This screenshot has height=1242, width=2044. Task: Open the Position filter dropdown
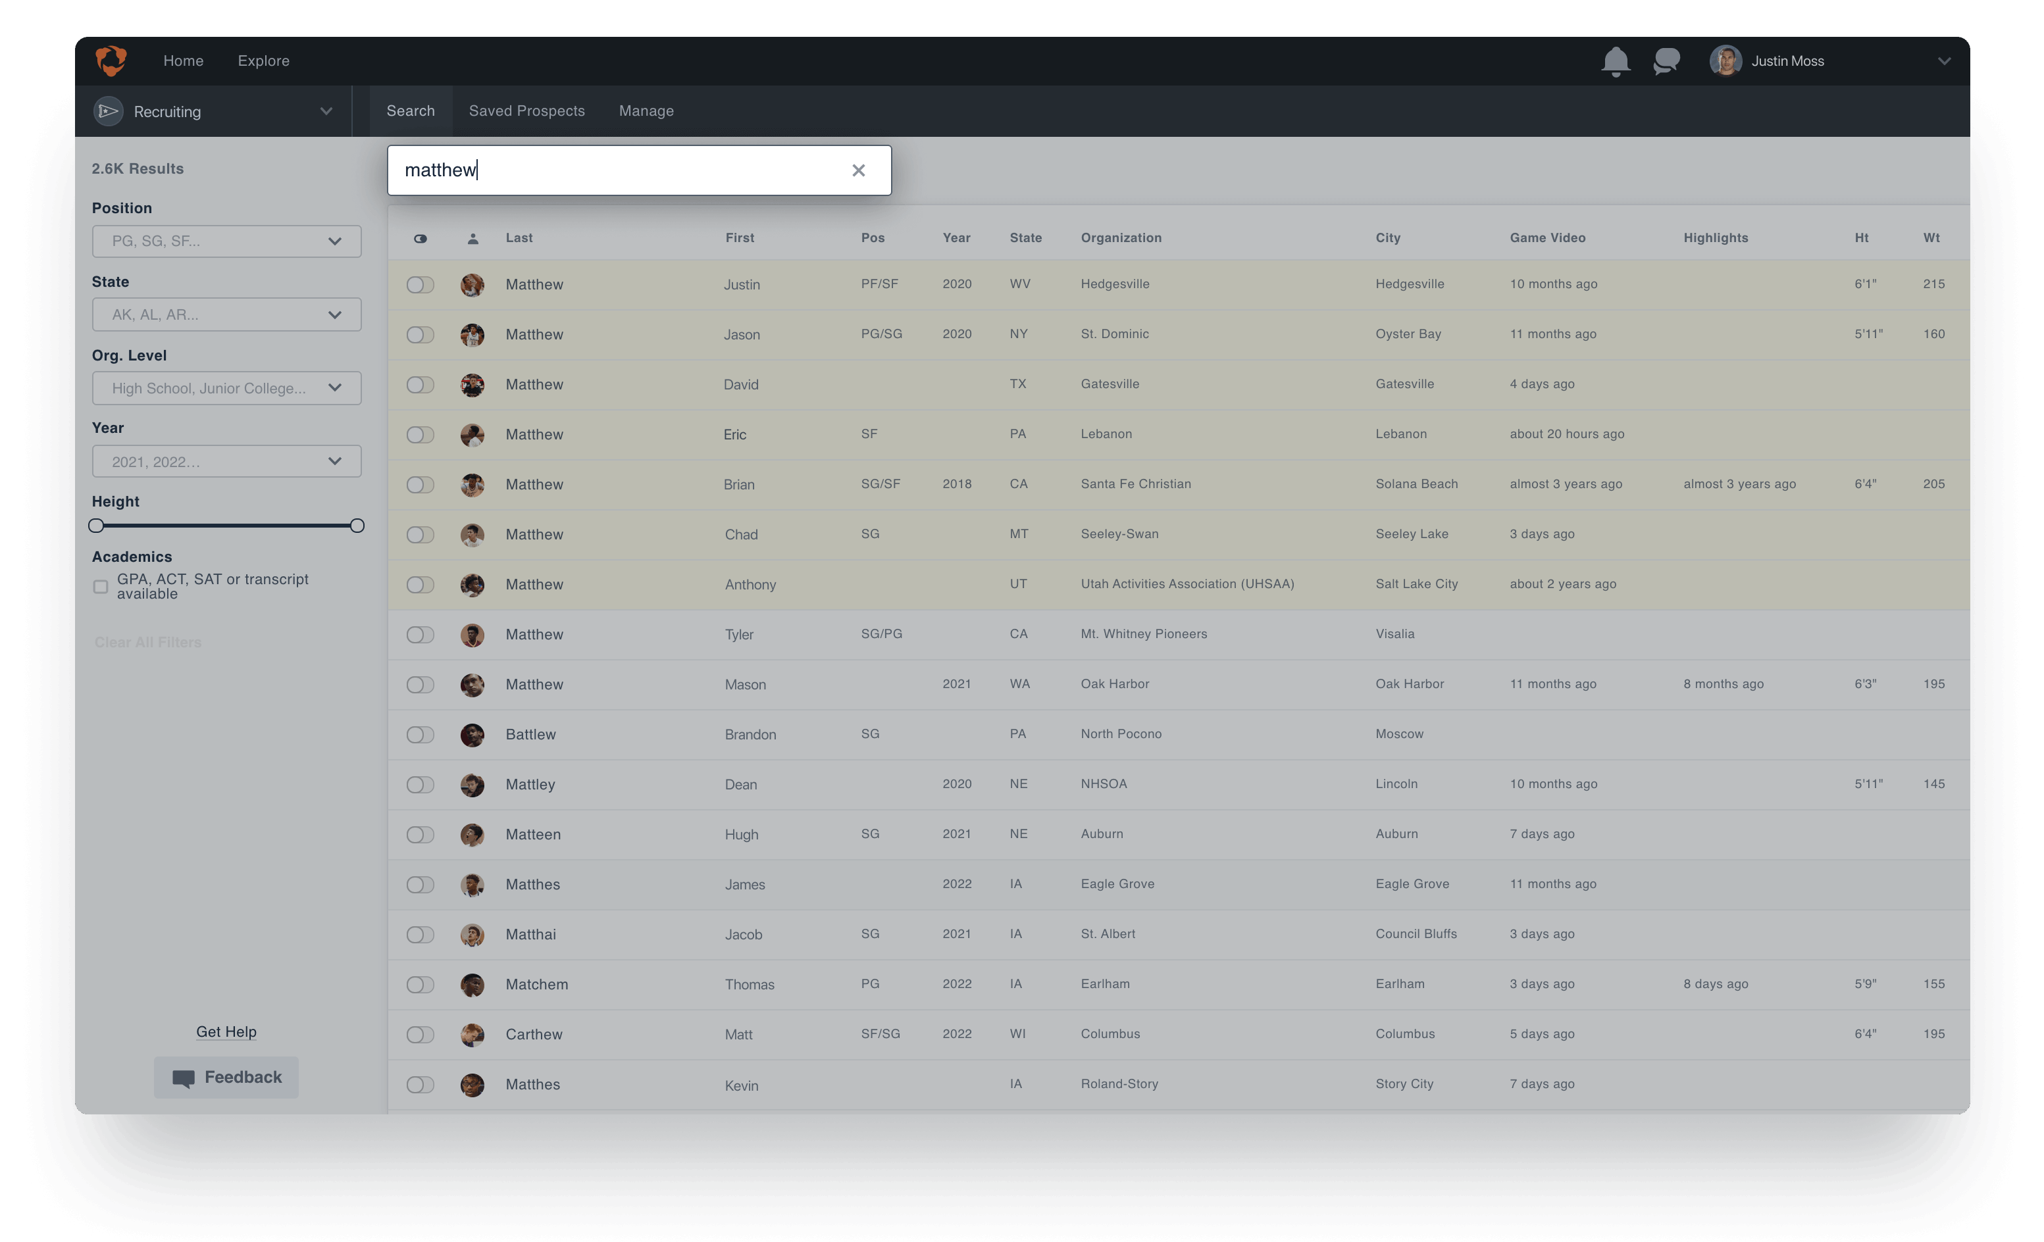click(226, 241)
